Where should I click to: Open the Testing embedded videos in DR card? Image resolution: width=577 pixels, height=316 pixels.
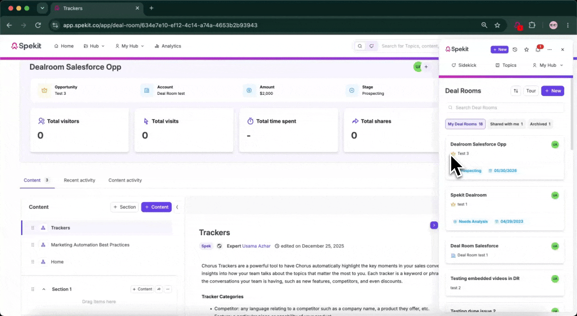point(505,284)
